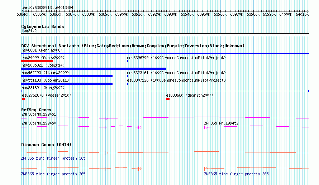Click the Disease Genes (OMIM) track title
Screen dimensions: 319x185
[x=46, y=145]
